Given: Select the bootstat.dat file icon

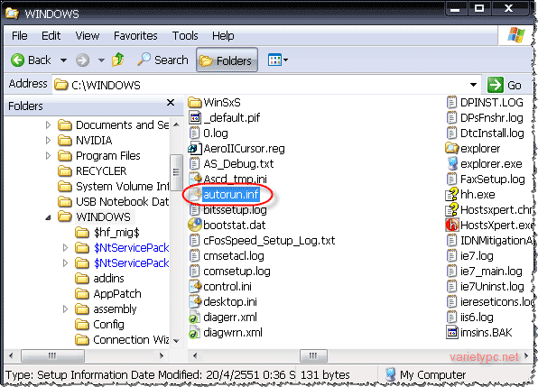Looking at the screenshot, I should (x=195, y=225).
